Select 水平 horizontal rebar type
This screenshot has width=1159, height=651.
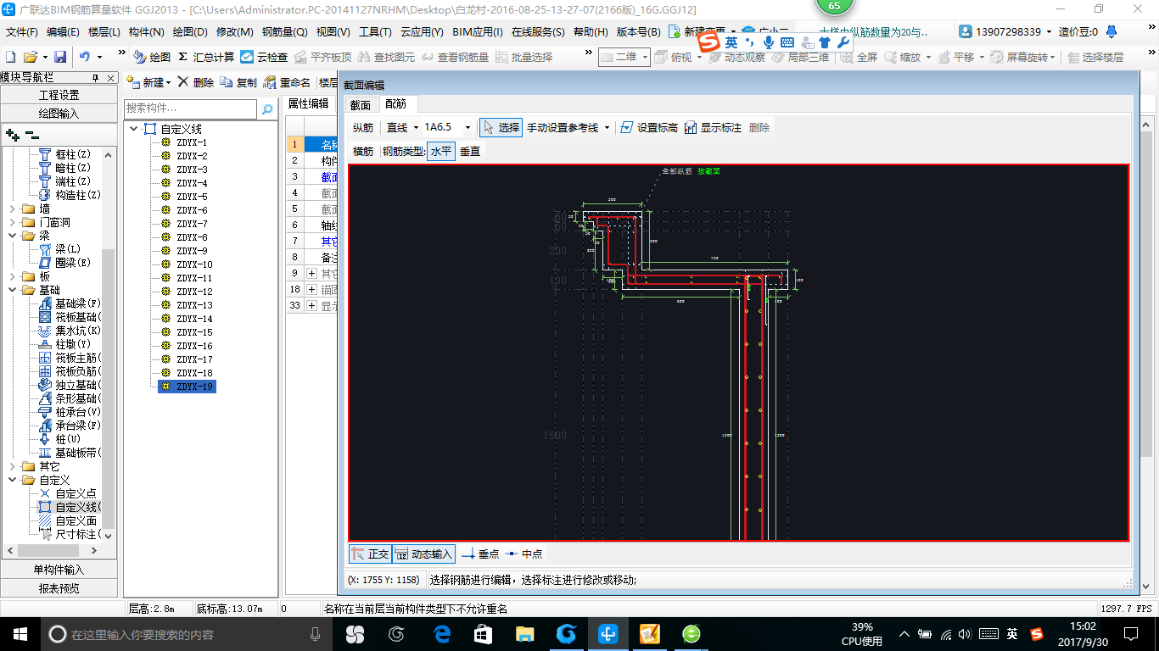coord(441,151)
